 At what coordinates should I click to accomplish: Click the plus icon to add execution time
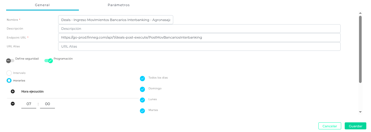(13, 91)
